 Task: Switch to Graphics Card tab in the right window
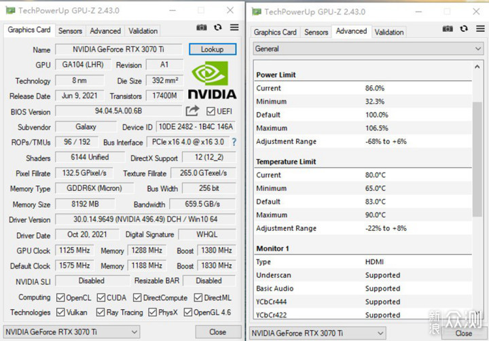(275, 32)
